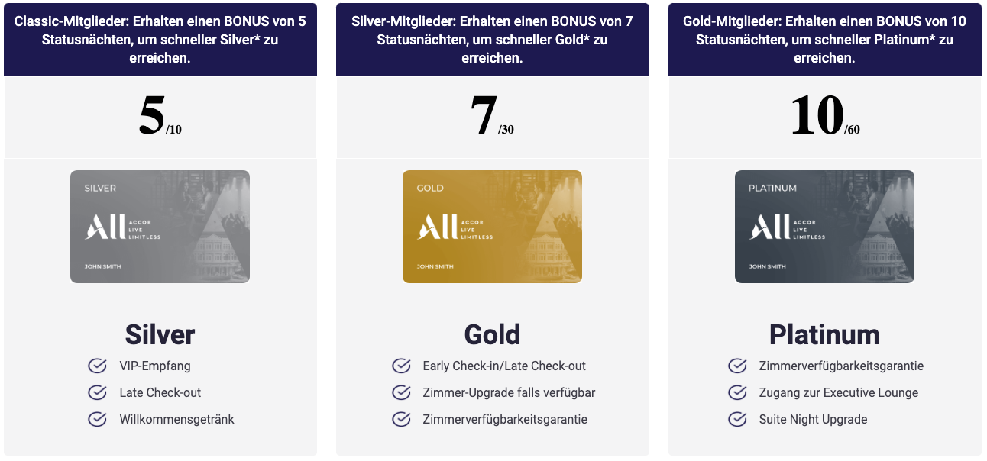Click the Platinum membership card image
Screen dimensions: 987x461
coord(825,227)
